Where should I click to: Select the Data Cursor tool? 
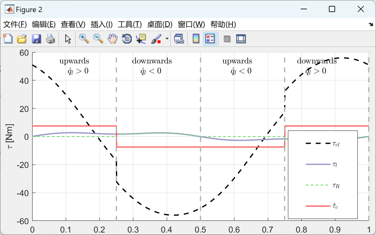click(141, 39)
